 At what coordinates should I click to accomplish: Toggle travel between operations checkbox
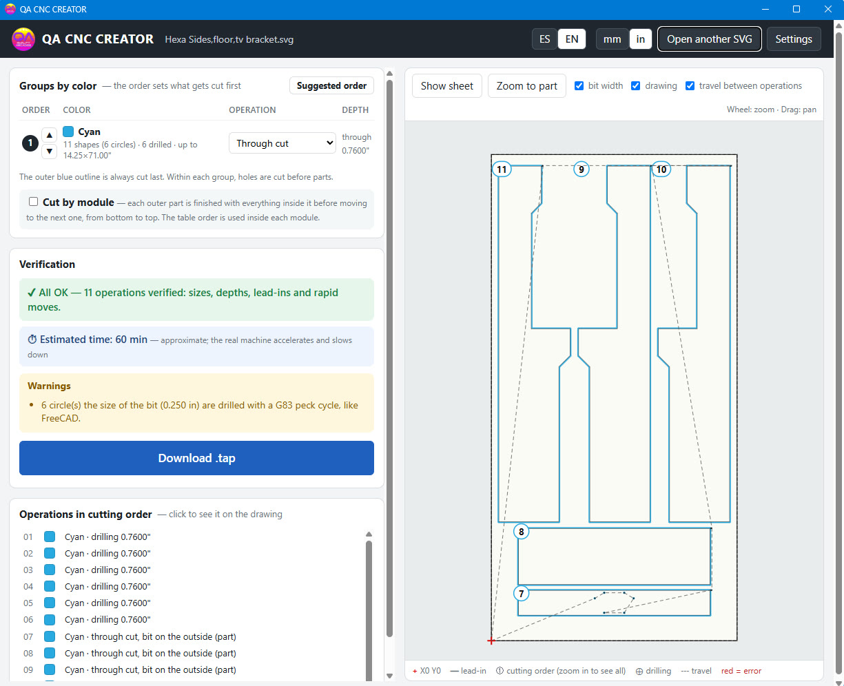pyautogui.click(x=690, y=85)
